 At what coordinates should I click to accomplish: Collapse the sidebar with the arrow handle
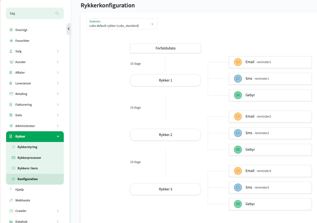coord(69,29)
